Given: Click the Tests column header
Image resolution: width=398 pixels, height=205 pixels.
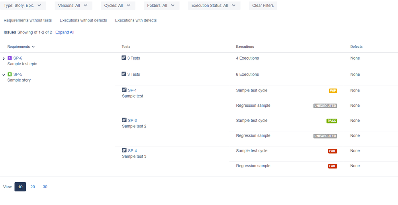Looking at the screenshot, I should [x=126, y=47].
